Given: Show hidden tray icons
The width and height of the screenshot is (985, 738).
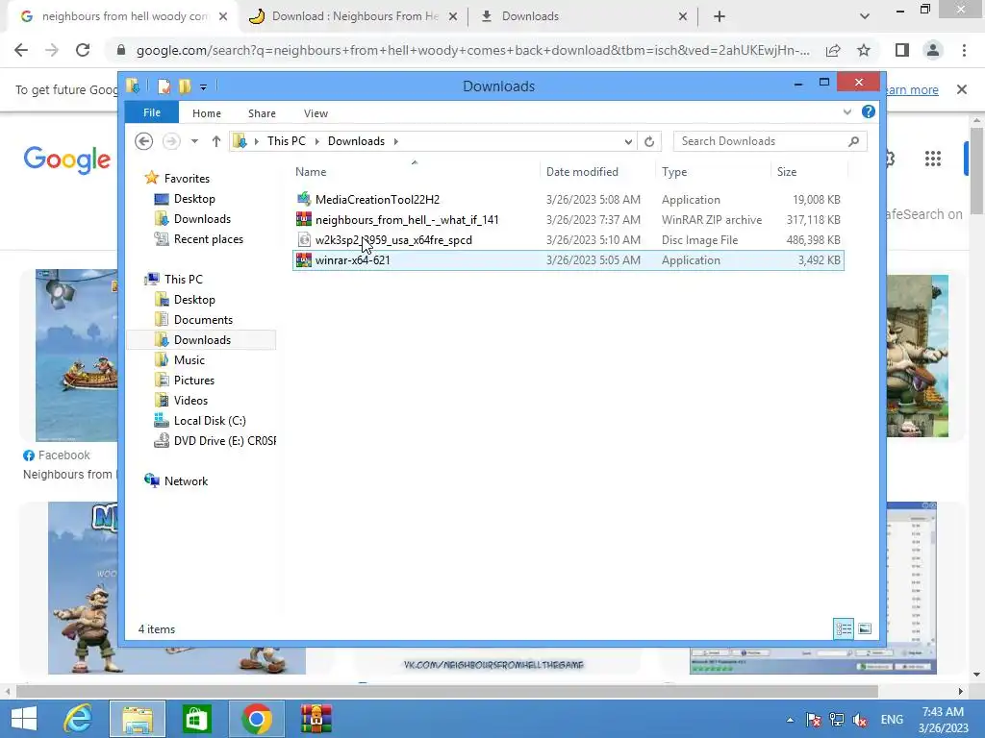Looking at the screenshot, I should pos(790,720).
